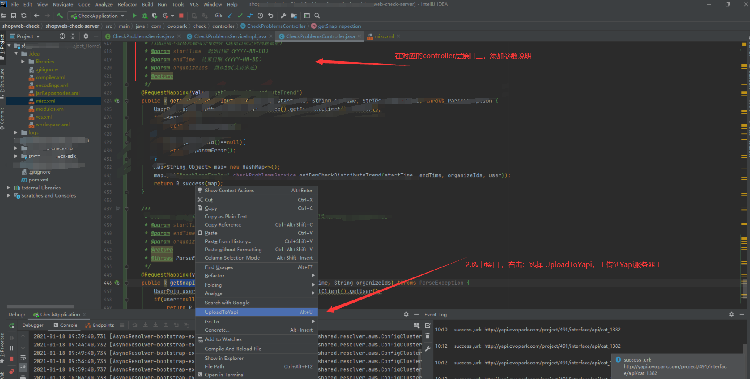The image size is (750, 379).
Task: Switch to the Debugger tab
Action: point(33,325)
